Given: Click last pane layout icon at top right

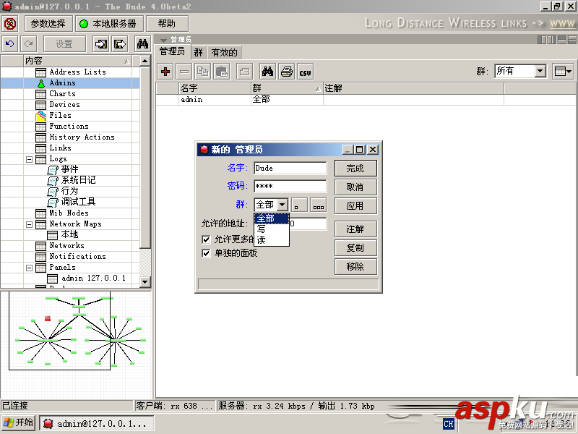Looking at the screenshot, I should tap(572, 40).
